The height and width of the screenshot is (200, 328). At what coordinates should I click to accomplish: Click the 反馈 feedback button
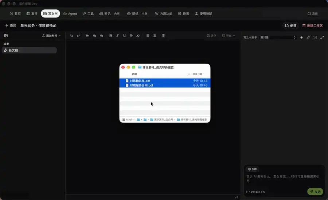point(313,13)
